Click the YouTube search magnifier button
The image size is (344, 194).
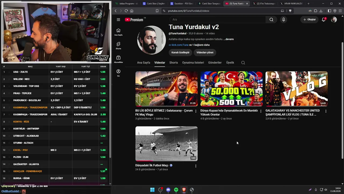tap(271, 19)
